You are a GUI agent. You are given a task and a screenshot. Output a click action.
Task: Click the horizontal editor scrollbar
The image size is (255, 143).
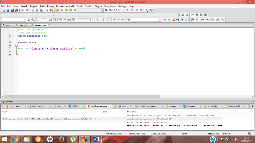(82, 96)
